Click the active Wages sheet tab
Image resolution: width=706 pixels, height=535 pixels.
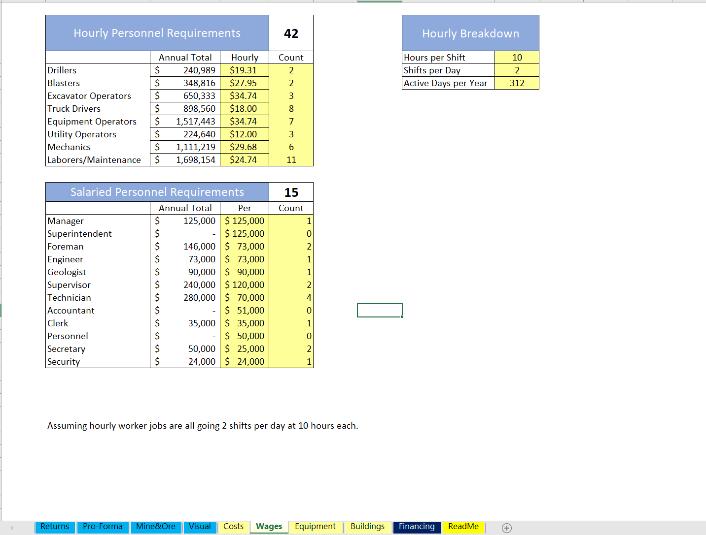click(x=269, y=527)
